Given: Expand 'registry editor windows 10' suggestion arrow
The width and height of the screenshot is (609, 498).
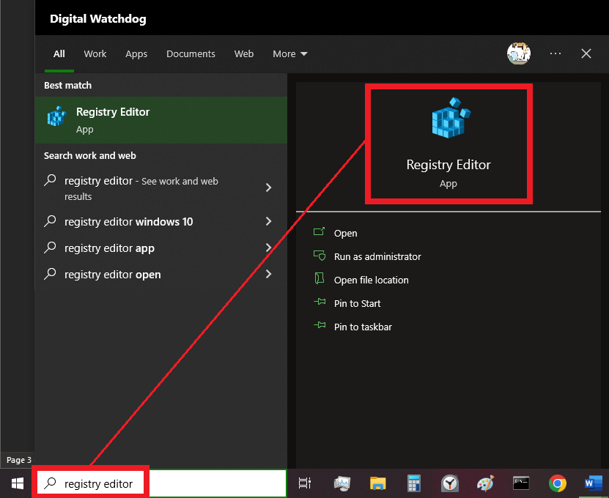Looking at the screenshot, I should click(x=268, y=222).
